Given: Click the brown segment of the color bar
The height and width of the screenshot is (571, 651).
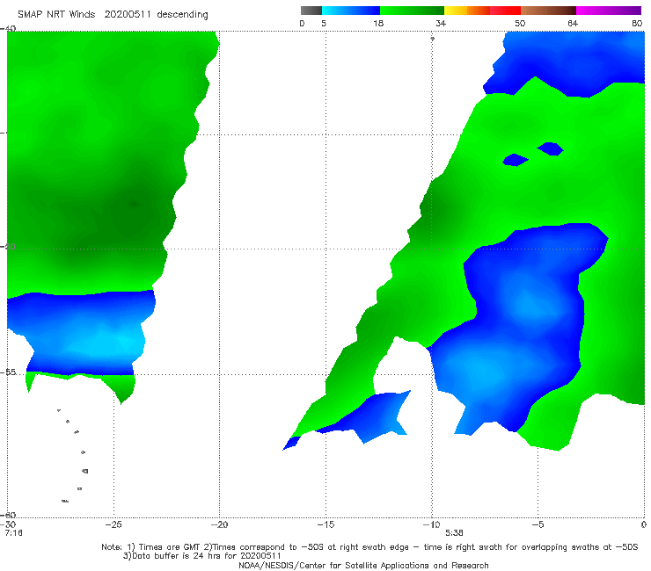Looking at the screenshot, I should tap(548, 11).
